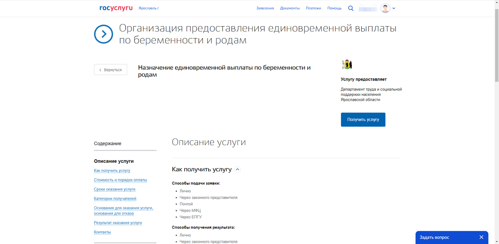Jump to Стоимость и порядок оплаты
This screenshot has width=499, height=244.
[120, 180]
